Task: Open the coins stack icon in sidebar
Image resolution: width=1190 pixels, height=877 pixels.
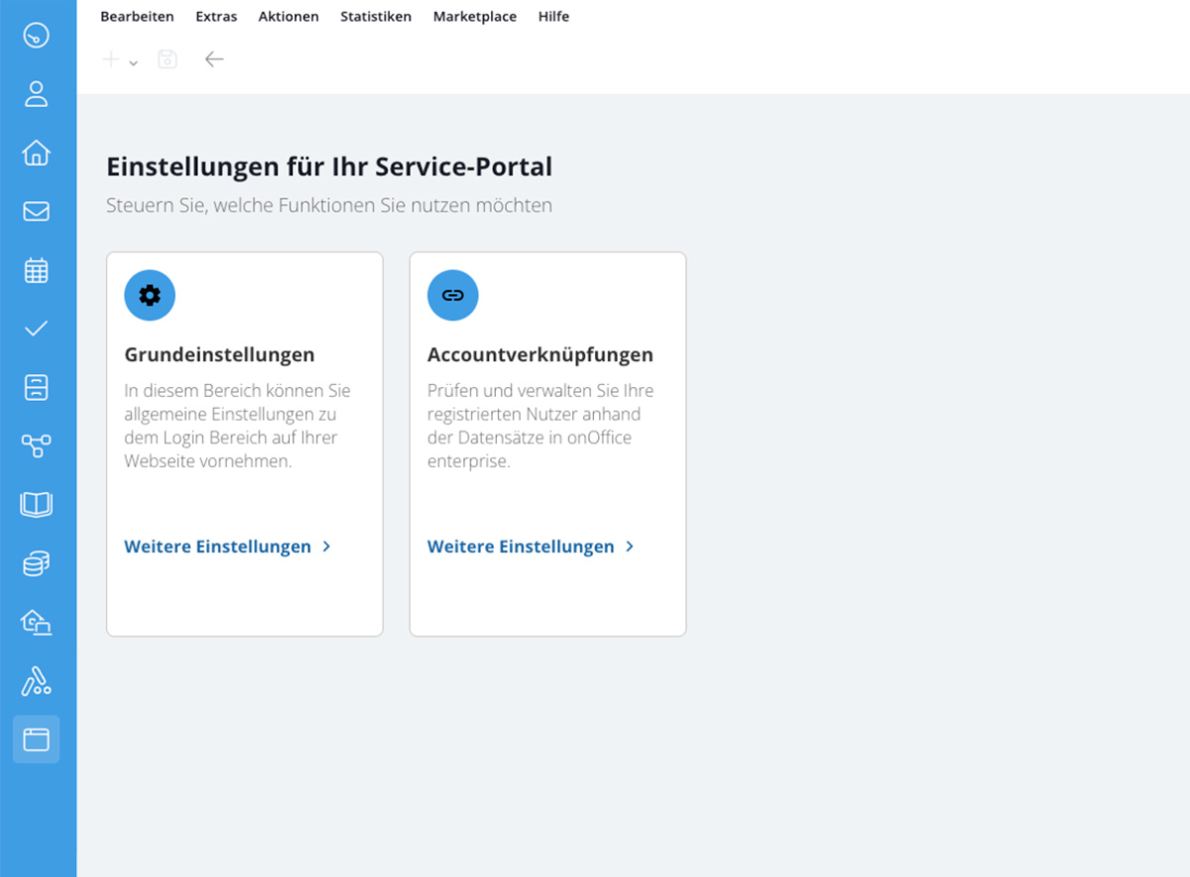Action: click(36, 564)
